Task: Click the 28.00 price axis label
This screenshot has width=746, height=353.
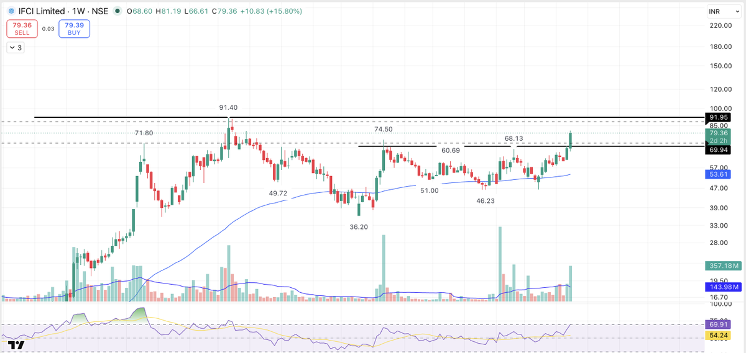Action: (x=719, y=243)
